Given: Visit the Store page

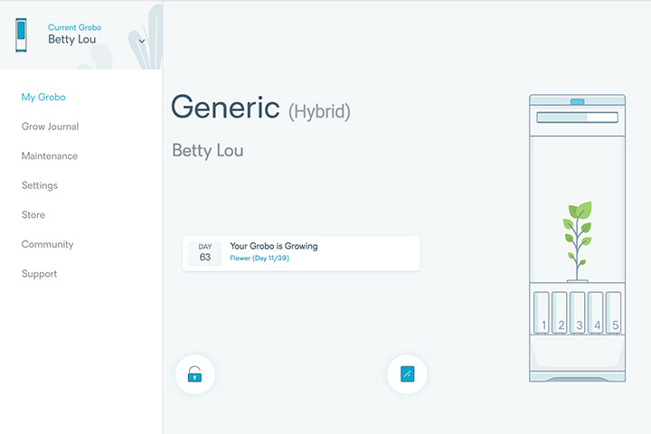Looking at the screenshot, I should point(33,215).
